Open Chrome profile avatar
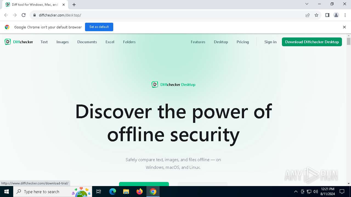Viewport: 351px width, 197px height. [336, 15]
